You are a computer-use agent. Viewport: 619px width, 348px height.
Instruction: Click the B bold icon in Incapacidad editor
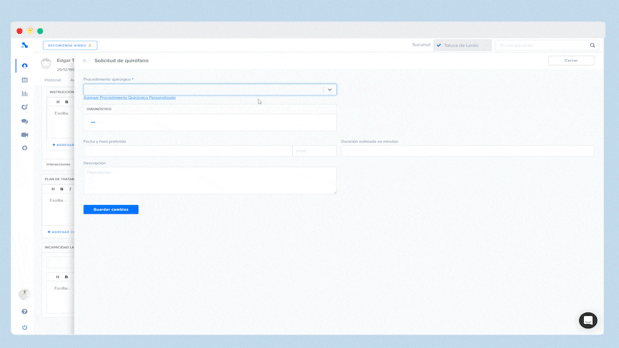(x=66, y=277)
